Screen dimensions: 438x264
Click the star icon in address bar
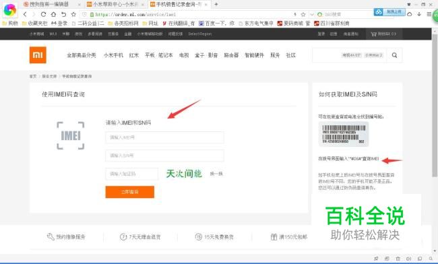coord(303,14)
